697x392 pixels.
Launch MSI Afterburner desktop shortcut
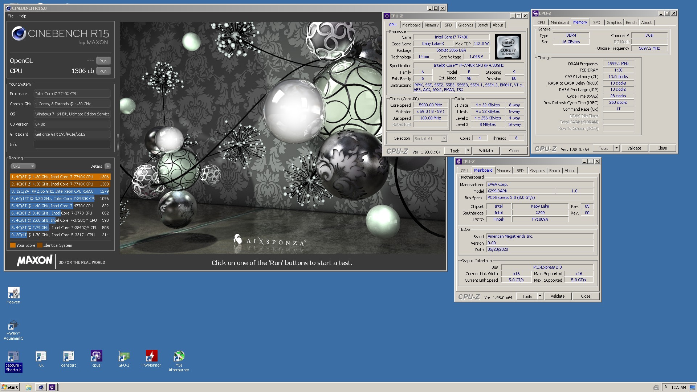click(179, 362)
